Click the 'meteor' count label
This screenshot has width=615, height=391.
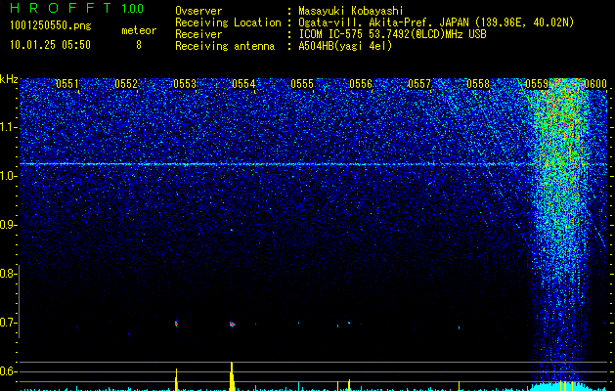[139, 30]
